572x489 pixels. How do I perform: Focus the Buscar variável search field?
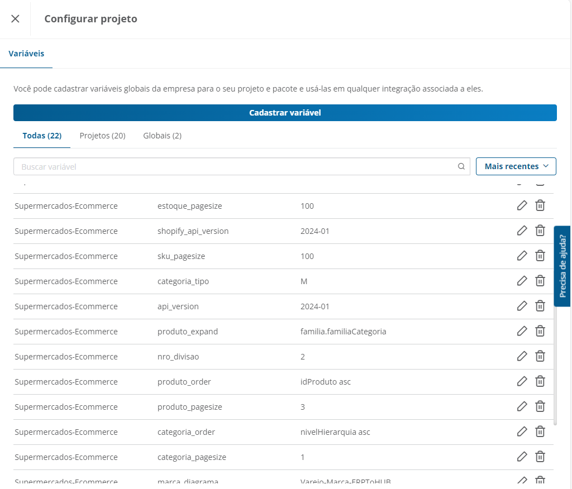point(235,166)
